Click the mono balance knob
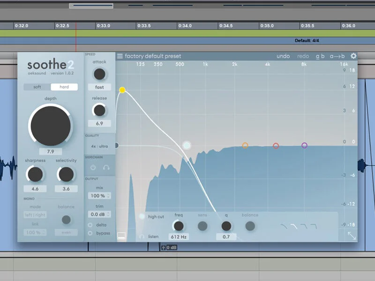 pos(66,220)
